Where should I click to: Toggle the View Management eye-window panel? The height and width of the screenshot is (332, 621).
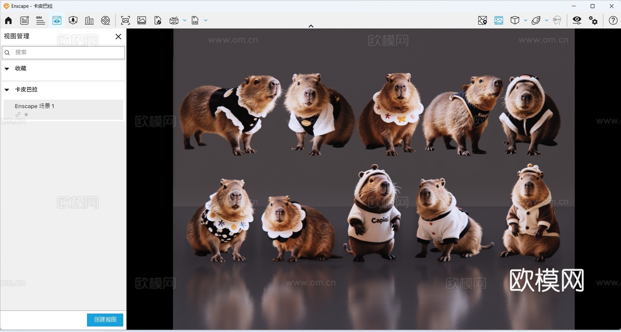[x=57, y=20]
